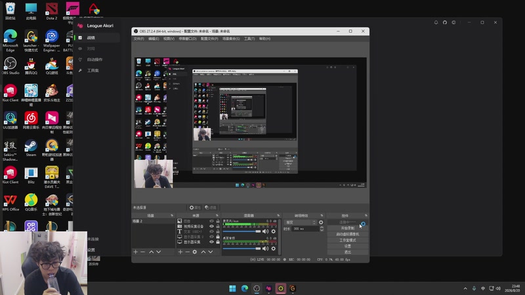Toggle visibility of 视频采集设备 source
The height and width of the screenshot is (295, 525).
coord(211,226)
